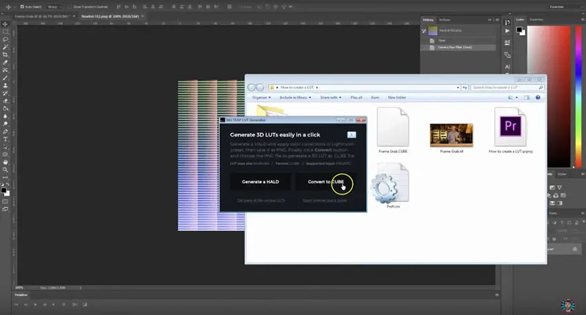Select the Move tool in Photoshop toolbar
Image resolution: width=586 pixels, height=315 pixels.
pos(6,24)
